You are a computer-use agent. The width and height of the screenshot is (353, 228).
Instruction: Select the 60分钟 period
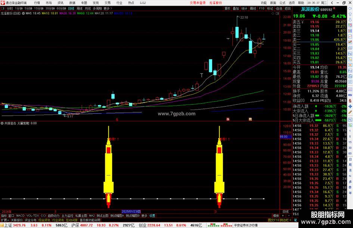click(x=61, y=8)
